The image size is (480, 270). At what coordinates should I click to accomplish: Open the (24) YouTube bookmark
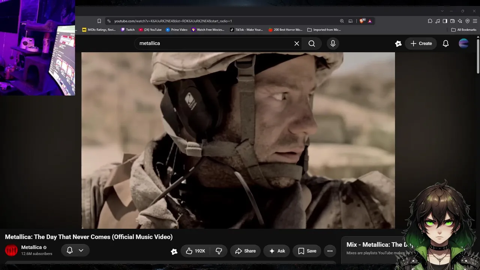(x=150, y=30)
